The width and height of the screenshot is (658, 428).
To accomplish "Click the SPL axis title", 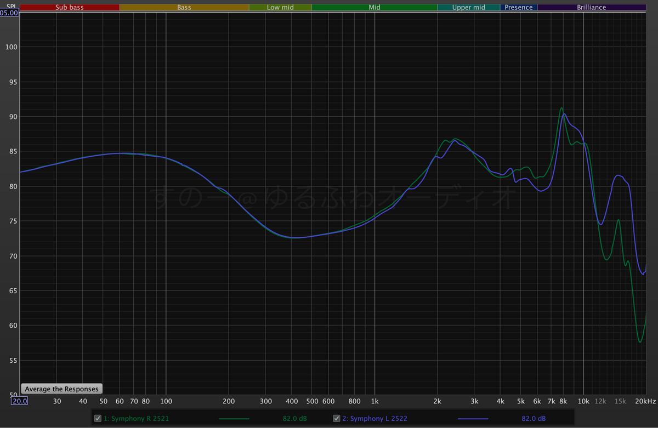I will click(12, 5).
